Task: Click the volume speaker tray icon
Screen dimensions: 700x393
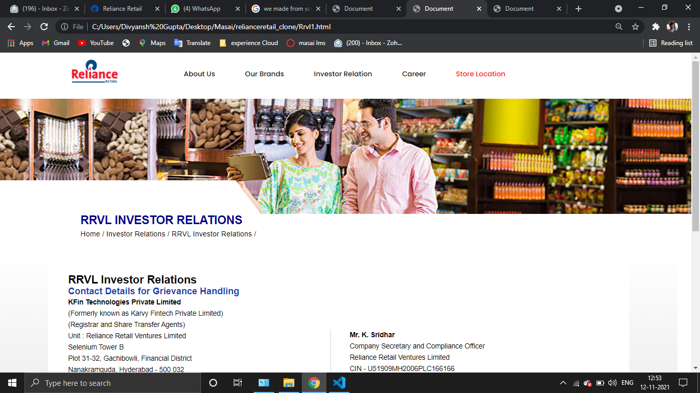Action: pos(612,383)
